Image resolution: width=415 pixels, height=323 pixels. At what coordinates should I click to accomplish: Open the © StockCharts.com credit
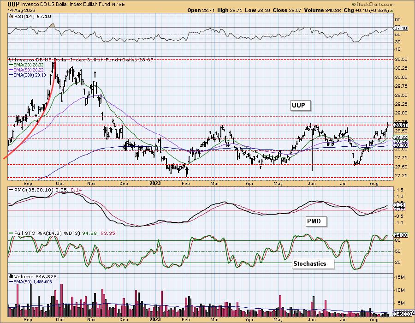pos(373,4)
